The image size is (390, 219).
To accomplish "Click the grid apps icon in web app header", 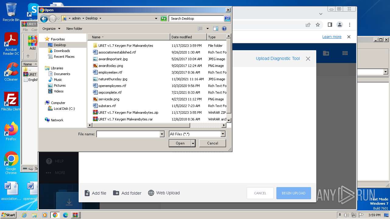I will coord(345,53).
